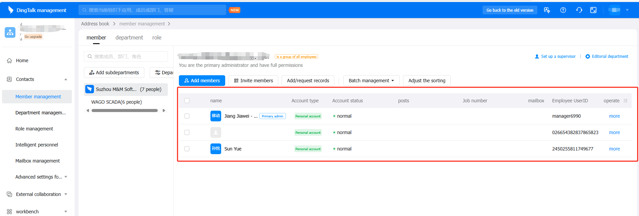The width and height of the screenshot is (639, 216).
Task: Switch to the department tab
Action: pyautogui.click(x=129, y=38)
